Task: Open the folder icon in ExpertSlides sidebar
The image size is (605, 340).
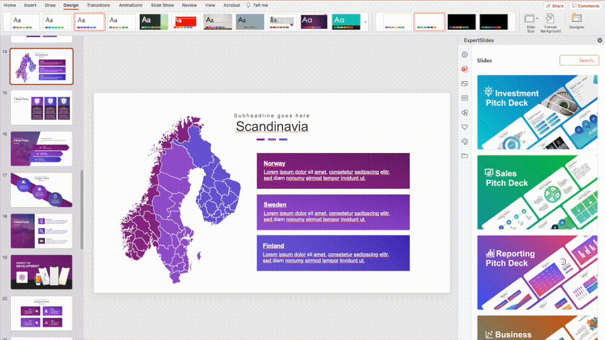Action: [x=465, y=156]
